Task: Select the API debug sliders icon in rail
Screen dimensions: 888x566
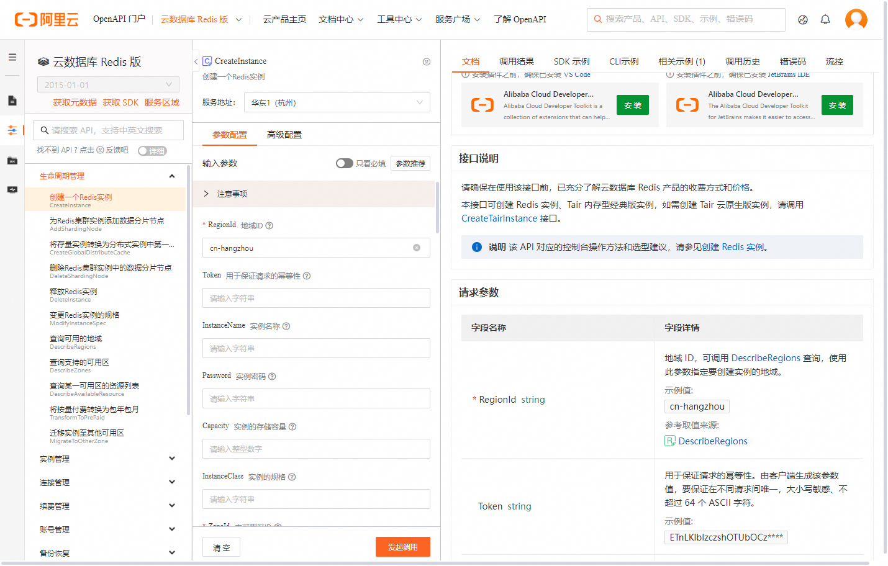Action: coord(12,130)
